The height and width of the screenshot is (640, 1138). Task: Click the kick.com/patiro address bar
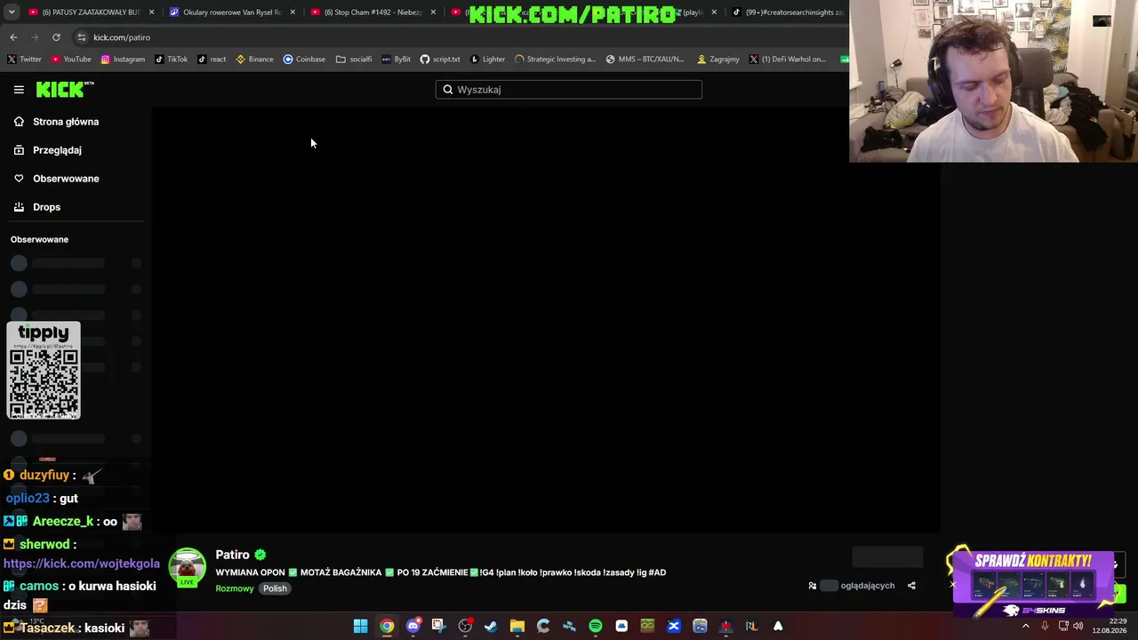point(122,37)
